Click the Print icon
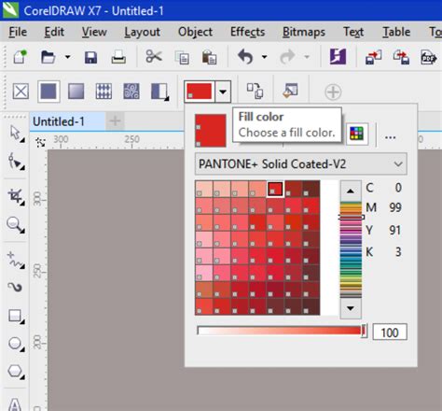The image size is (442, 411). point(118,57)
